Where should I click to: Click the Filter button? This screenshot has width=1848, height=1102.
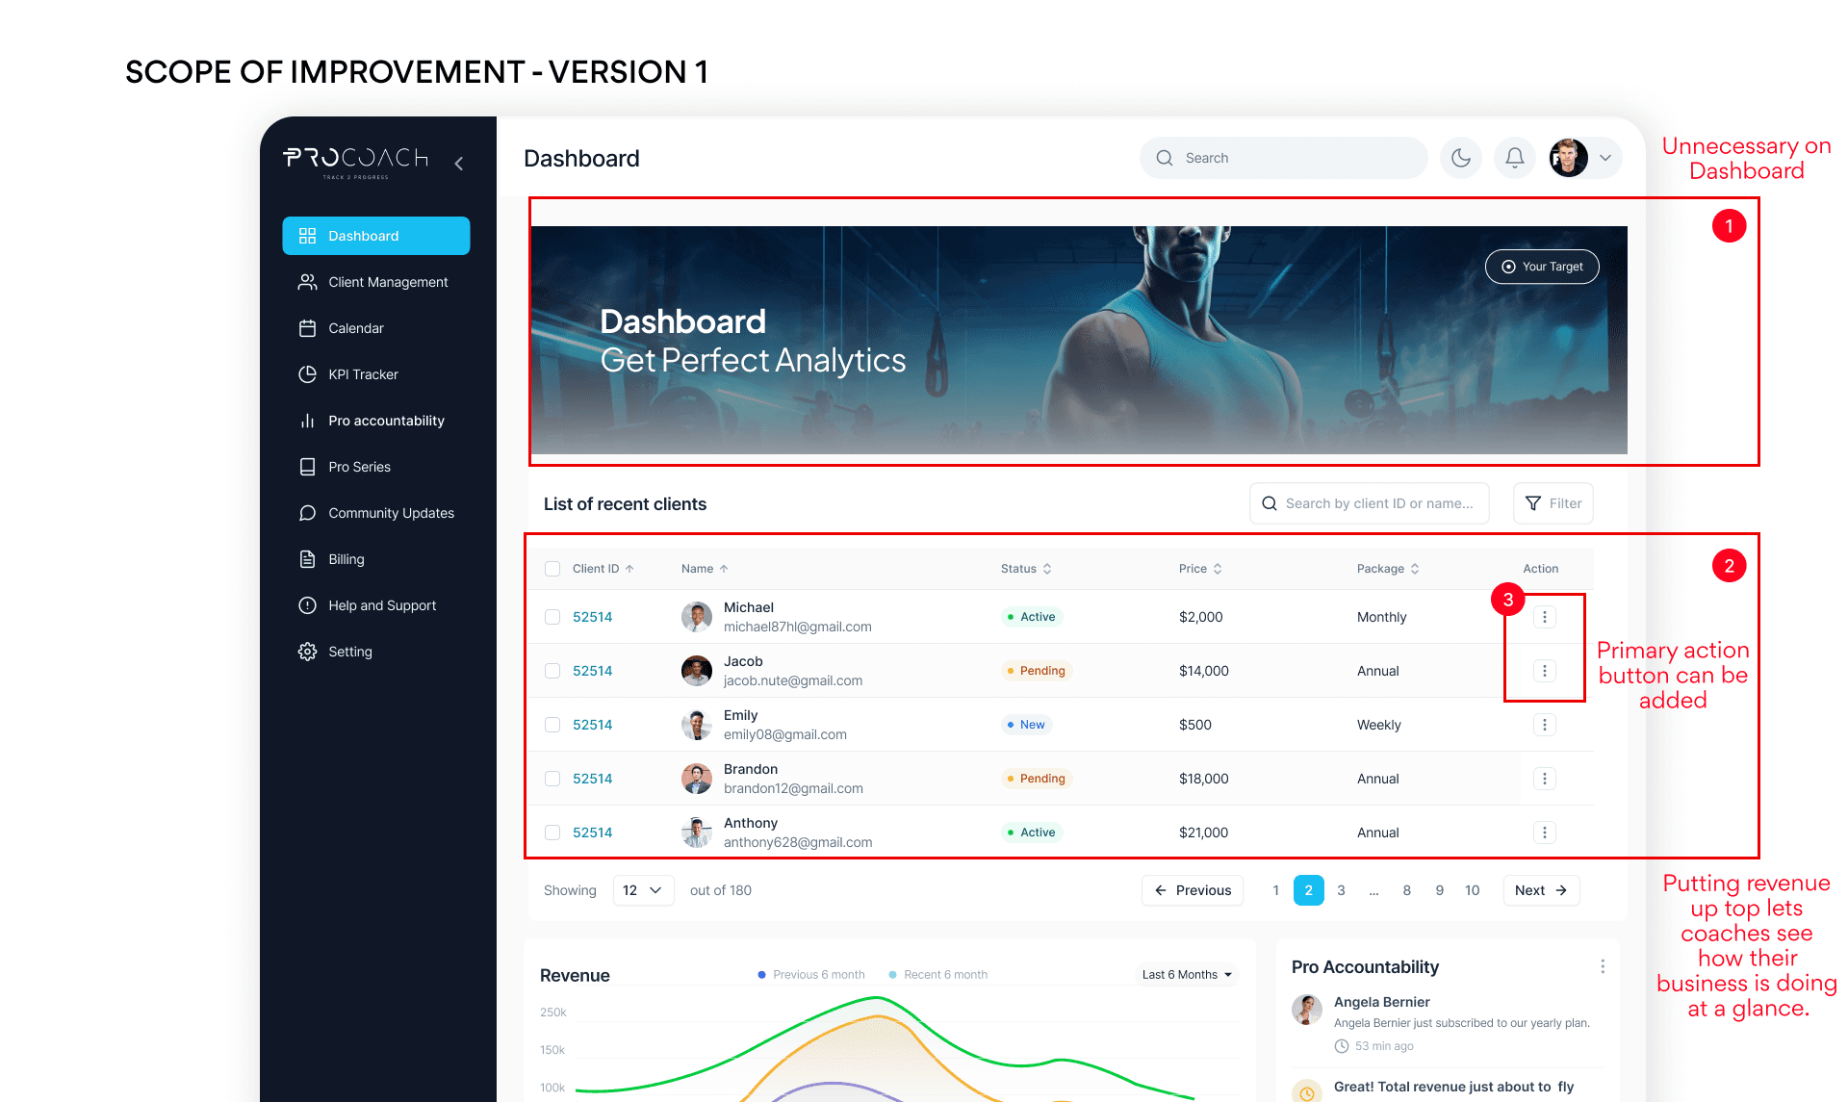[1553, 503]
